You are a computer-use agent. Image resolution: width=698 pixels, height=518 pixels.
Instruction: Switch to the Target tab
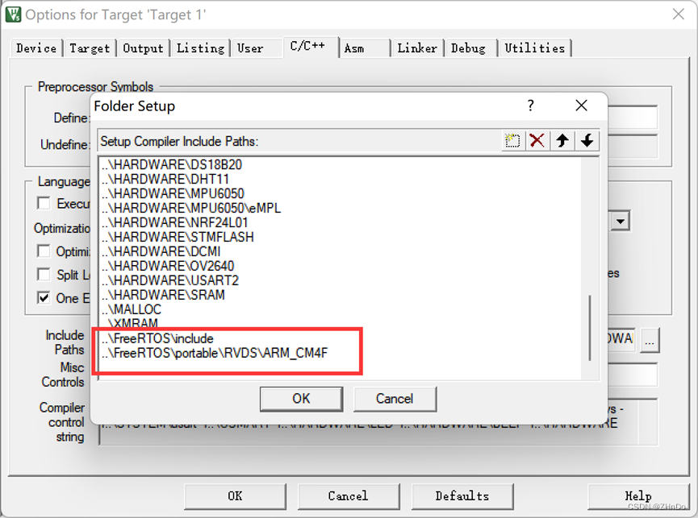click(90, 48)
